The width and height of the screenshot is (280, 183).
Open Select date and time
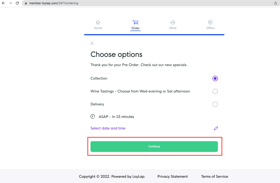tap(108, 129)
